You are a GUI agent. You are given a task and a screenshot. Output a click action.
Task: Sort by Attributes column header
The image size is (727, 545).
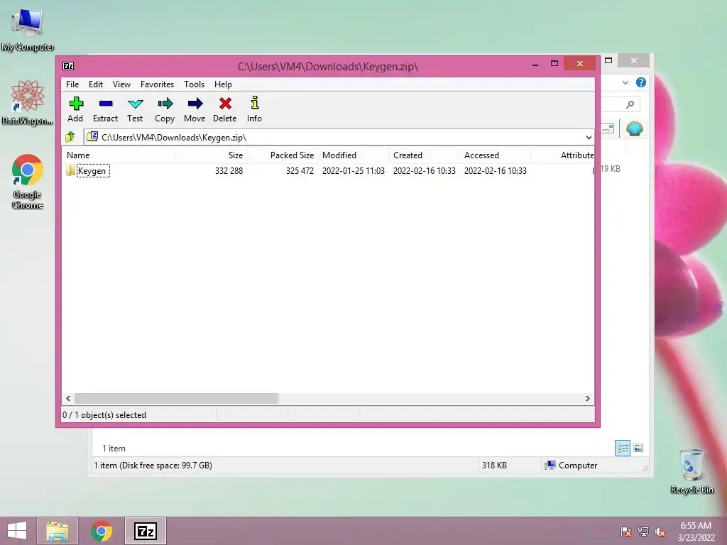tap(562, 155)
